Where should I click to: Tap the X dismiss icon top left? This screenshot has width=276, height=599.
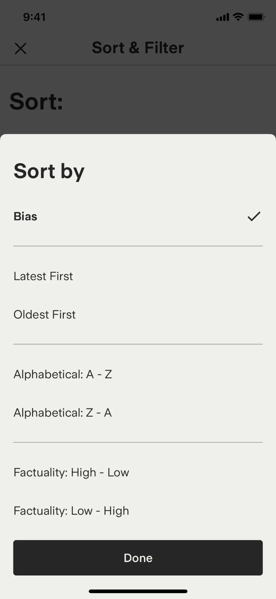[x=21, y=48]
